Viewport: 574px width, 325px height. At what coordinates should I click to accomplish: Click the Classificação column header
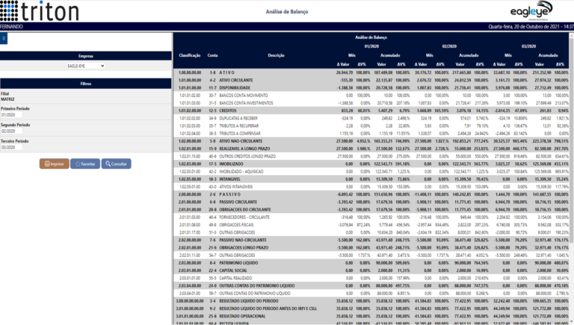tap(190, 55)
